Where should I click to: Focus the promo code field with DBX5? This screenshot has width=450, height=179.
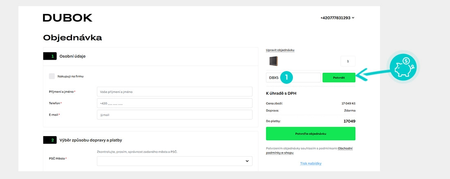(293, 78)
